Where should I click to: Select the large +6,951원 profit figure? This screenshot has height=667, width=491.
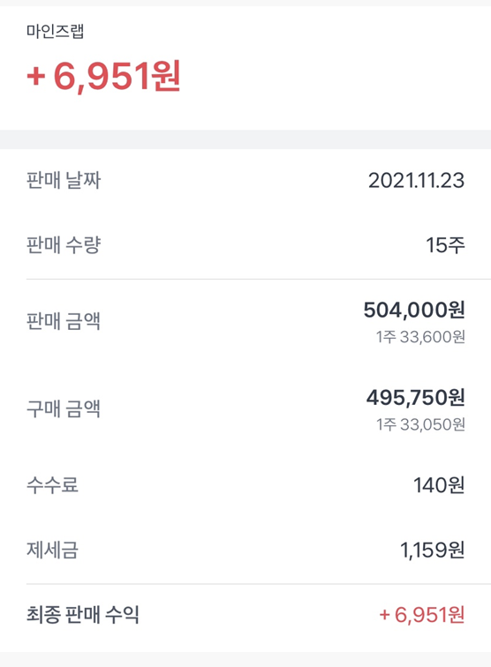point(104,76)
